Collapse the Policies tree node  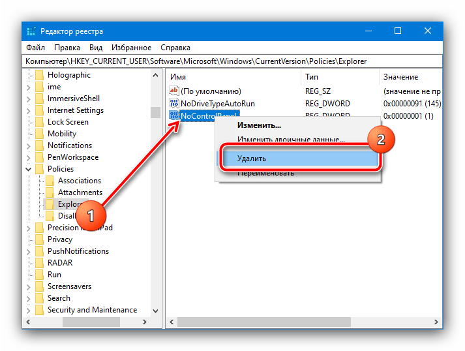[29, 169]
